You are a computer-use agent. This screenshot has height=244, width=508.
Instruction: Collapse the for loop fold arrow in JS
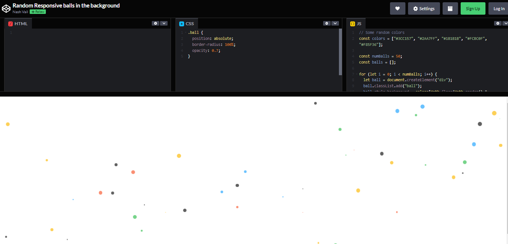tap(357, 74)
